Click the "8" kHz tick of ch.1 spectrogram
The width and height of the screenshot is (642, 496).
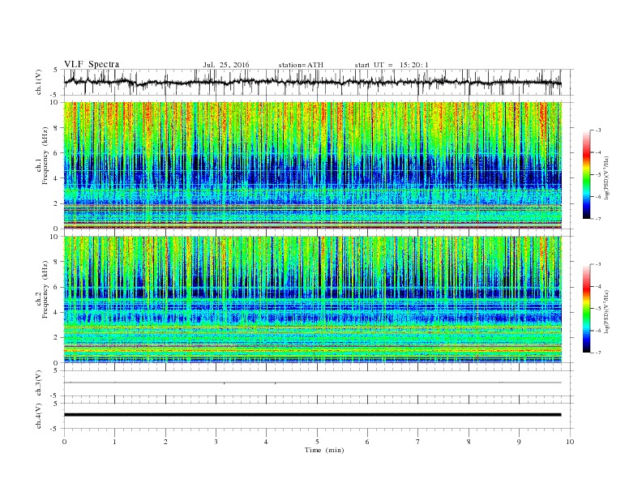pyautogui.click(x=57, y=128)
